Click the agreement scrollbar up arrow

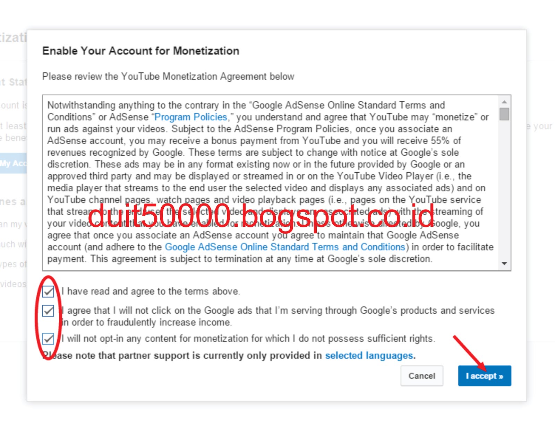click(504, 102)
